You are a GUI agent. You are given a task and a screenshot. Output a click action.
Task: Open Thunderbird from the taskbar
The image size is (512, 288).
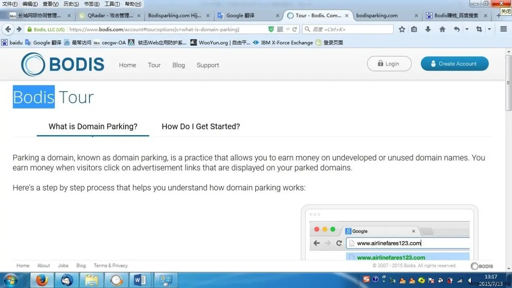coord(67,280)
